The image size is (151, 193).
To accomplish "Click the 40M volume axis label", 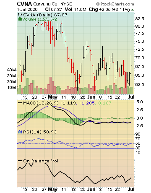I will pyautogui.click(x=11, y=70).
